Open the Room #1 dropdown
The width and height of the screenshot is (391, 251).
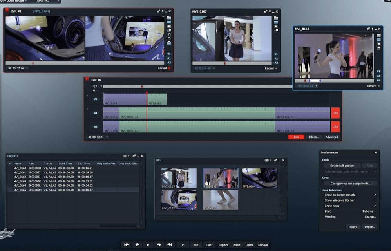(x=47, y=1)
